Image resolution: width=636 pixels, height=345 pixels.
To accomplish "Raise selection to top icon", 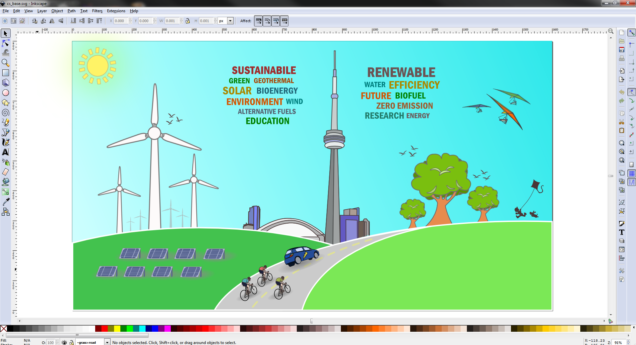I will [99, 21].
